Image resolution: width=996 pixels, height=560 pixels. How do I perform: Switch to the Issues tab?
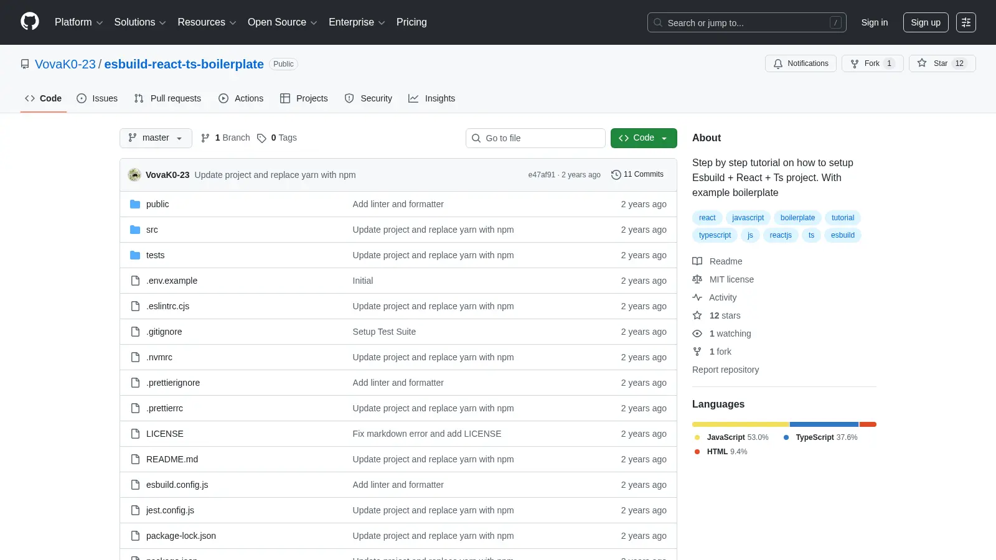(97, 98)
